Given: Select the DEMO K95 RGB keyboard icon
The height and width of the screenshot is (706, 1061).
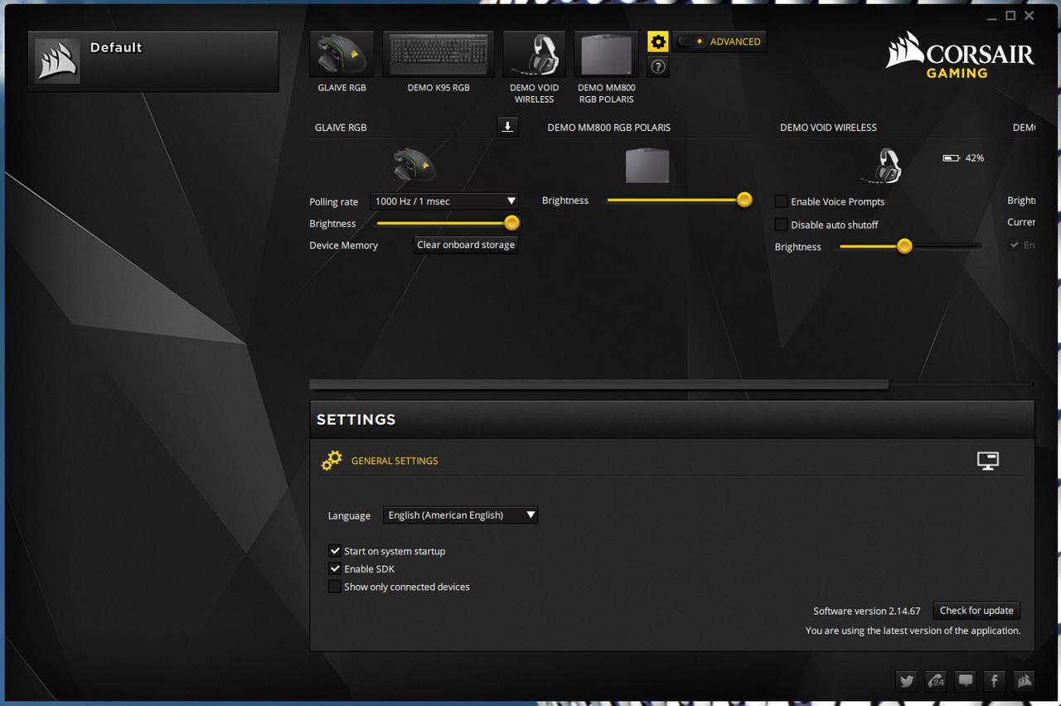Looking at the screenshot, I should pyautogui.click(x=438, y=54).
